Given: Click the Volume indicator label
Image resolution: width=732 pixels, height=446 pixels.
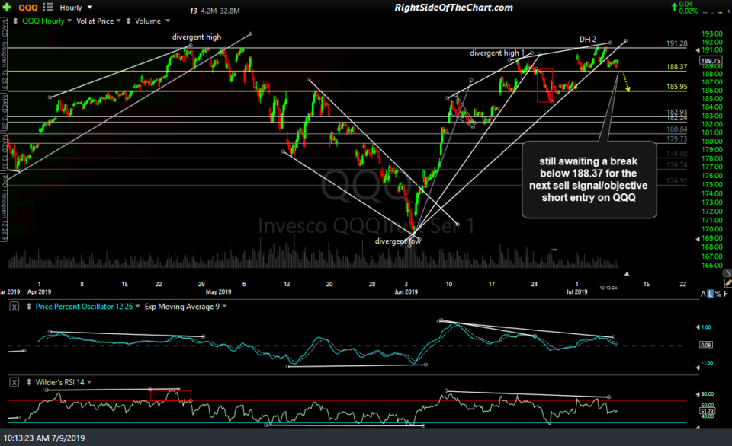Looking at the screenshot, I should (x=148, y=20).
